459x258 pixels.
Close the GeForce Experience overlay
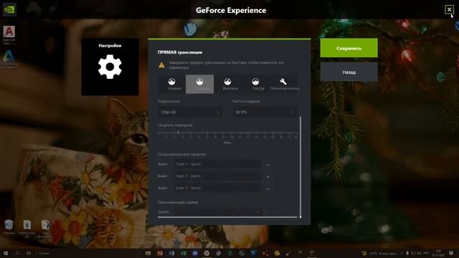click(x=449, y=9)
